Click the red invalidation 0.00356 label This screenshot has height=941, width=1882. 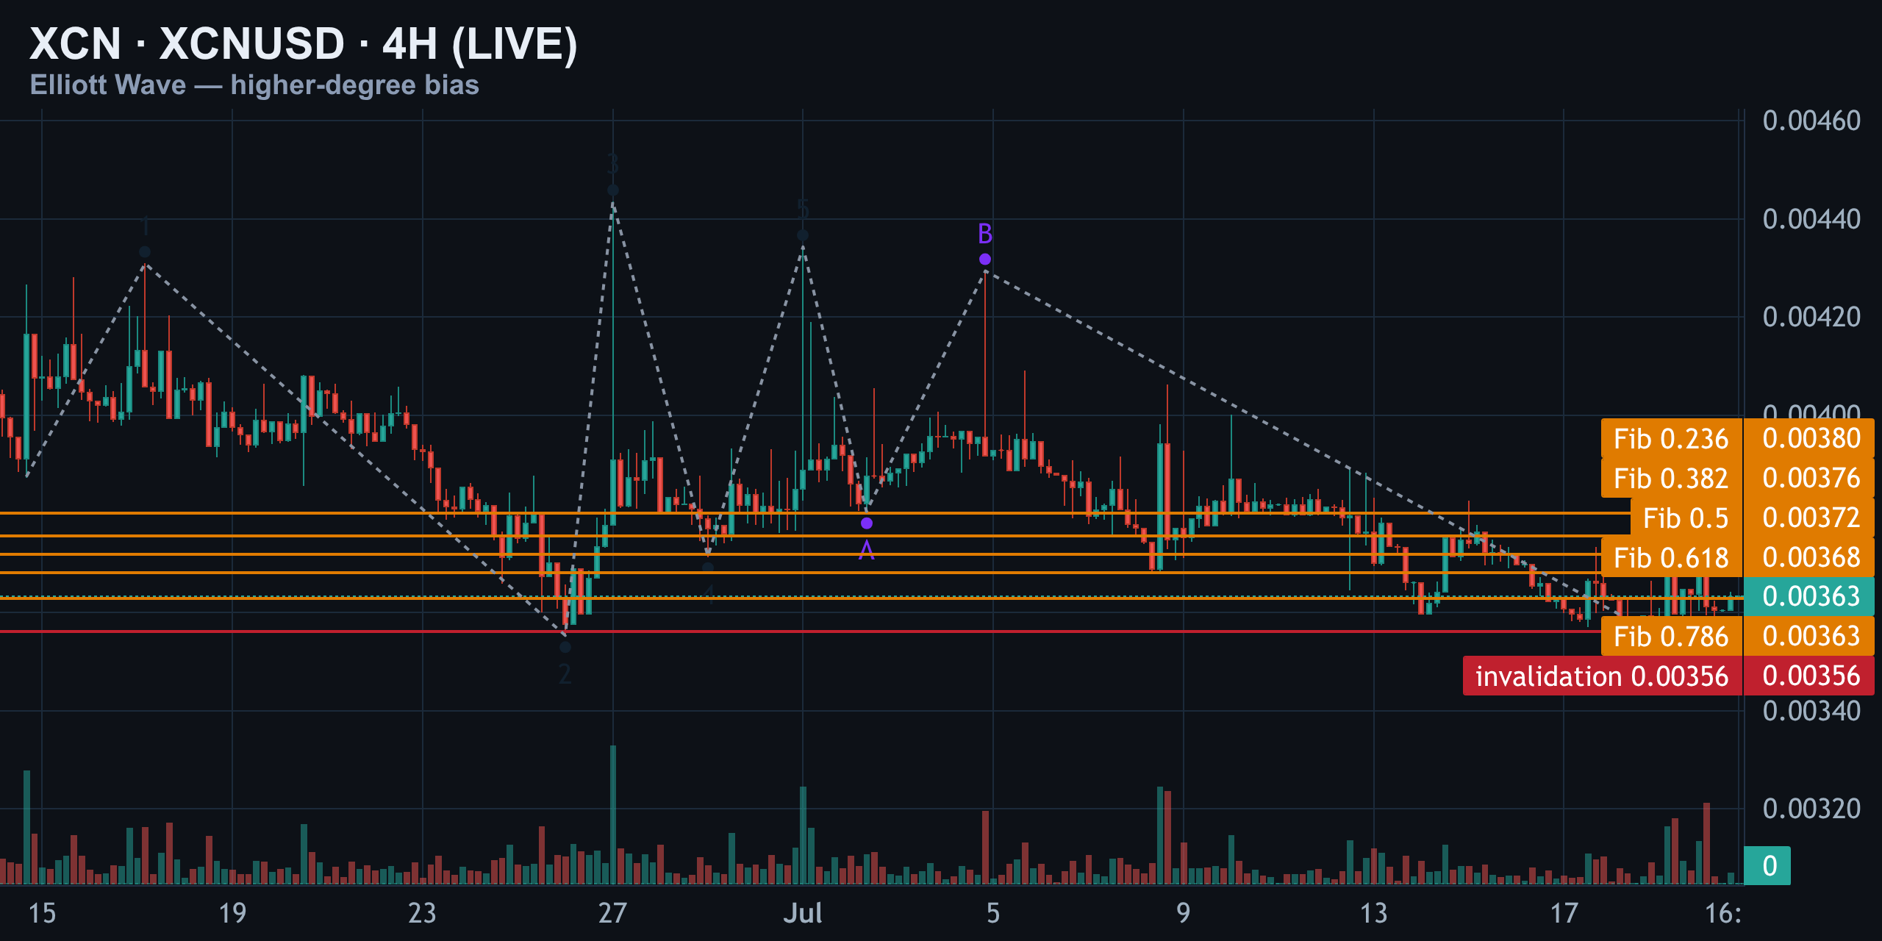1603,676
